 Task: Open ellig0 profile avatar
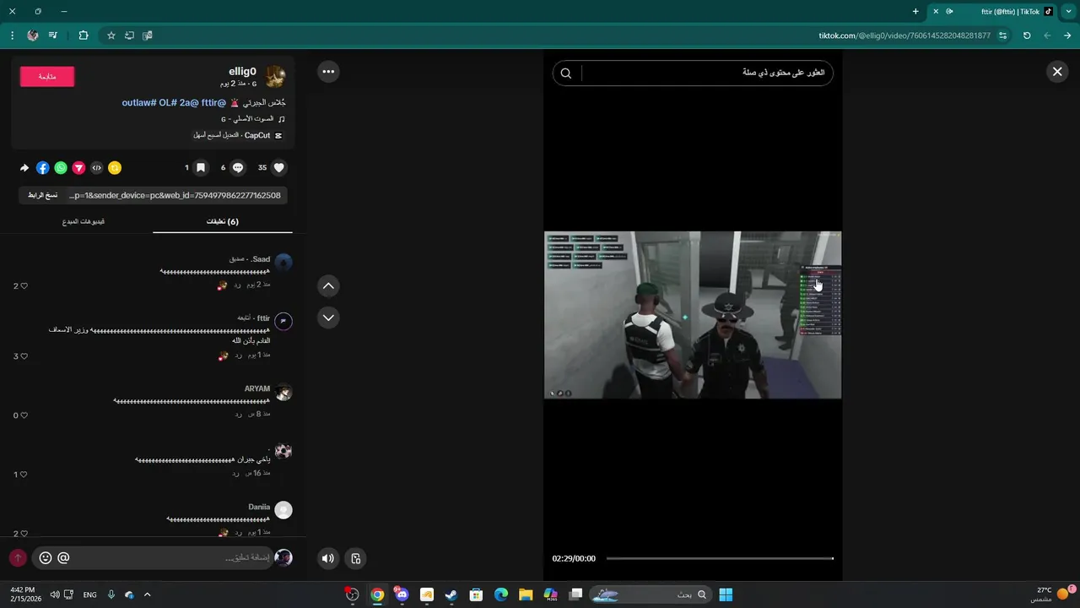(x=275, y=78)
